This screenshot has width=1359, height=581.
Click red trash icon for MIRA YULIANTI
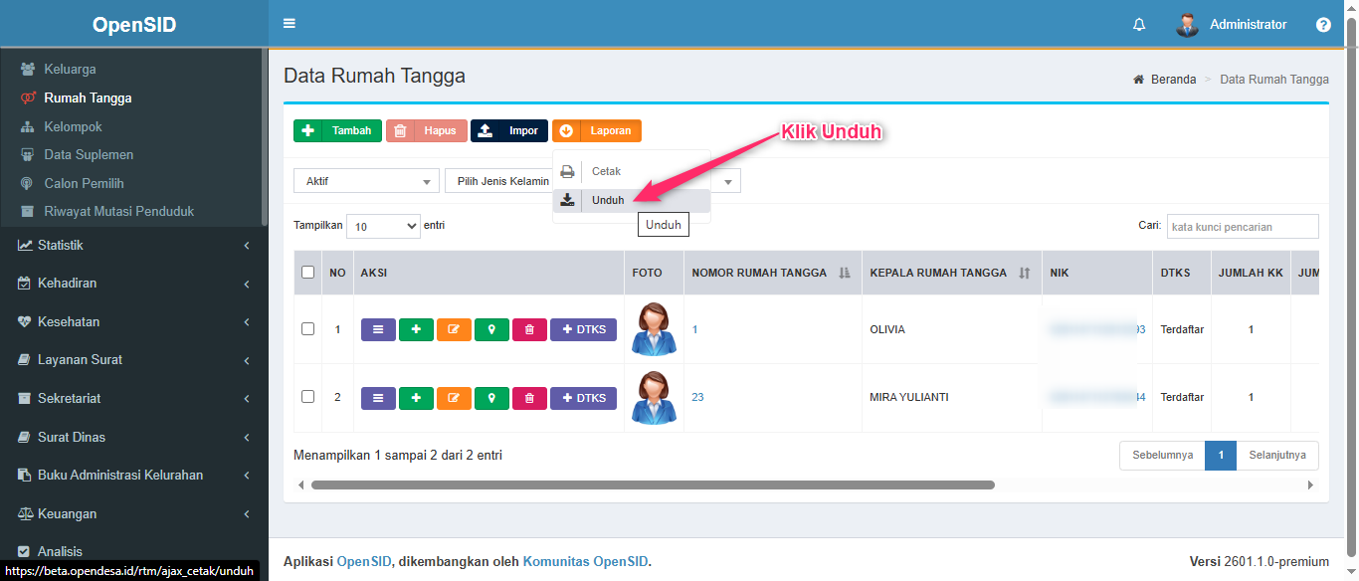[x=529, y=398]
